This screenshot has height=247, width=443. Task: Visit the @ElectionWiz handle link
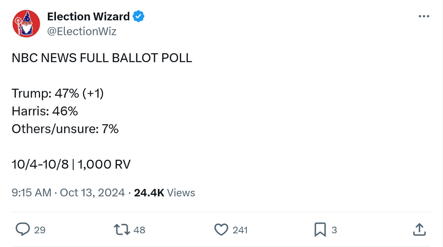[x=82, y=31]
